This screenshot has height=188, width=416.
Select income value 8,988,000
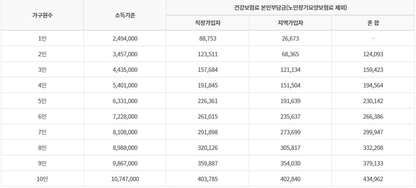(125, 148)
